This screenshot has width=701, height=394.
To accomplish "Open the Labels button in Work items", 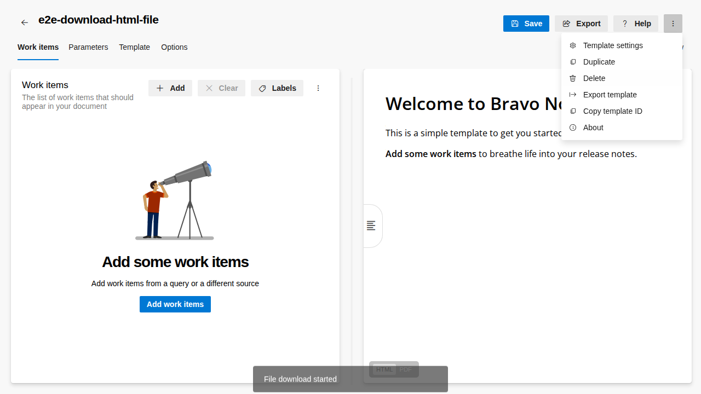I will click(x=277, y=88).
